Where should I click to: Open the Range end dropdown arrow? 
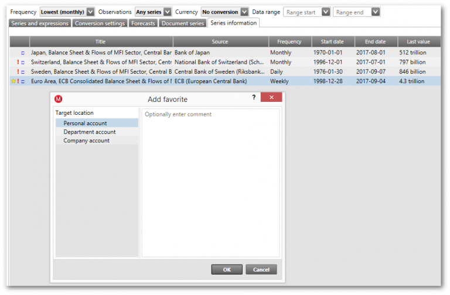coord(376,12)
